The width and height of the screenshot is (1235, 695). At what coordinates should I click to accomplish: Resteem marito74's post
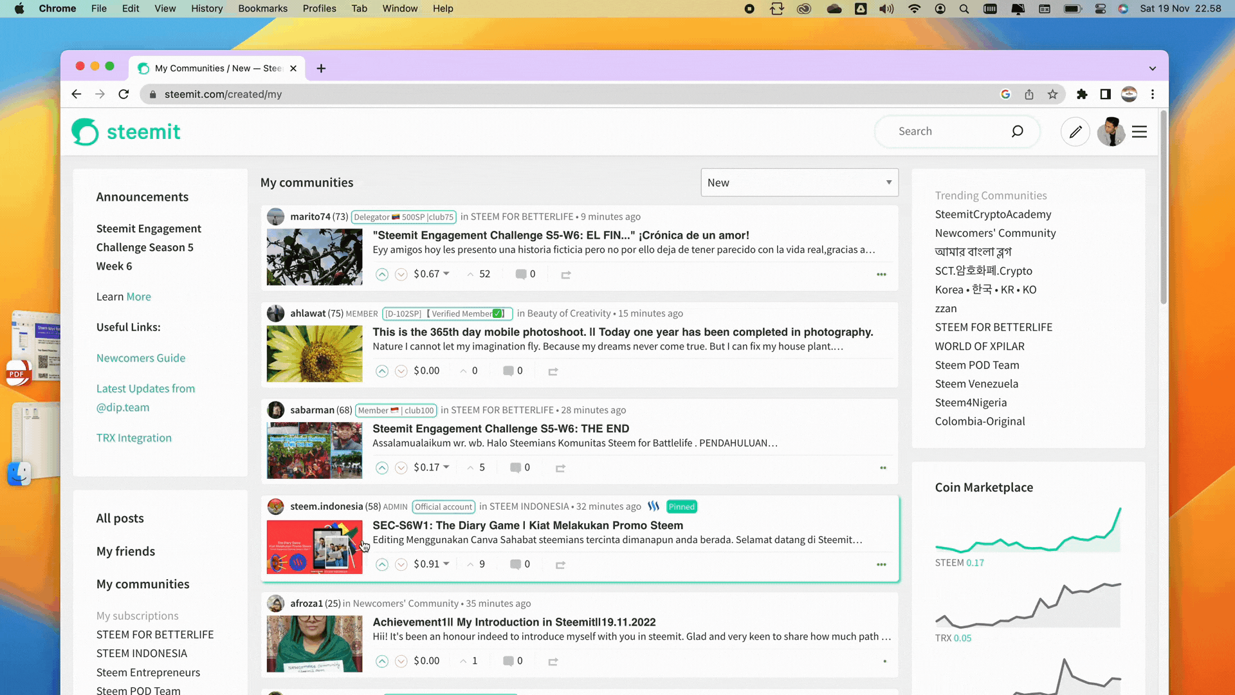pos(566,275)
